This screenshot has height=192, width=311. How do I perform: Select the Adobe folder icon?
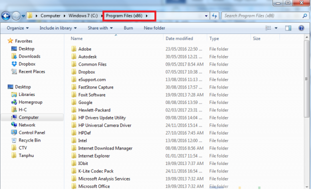pyautogui.click(x=74, y=49)
